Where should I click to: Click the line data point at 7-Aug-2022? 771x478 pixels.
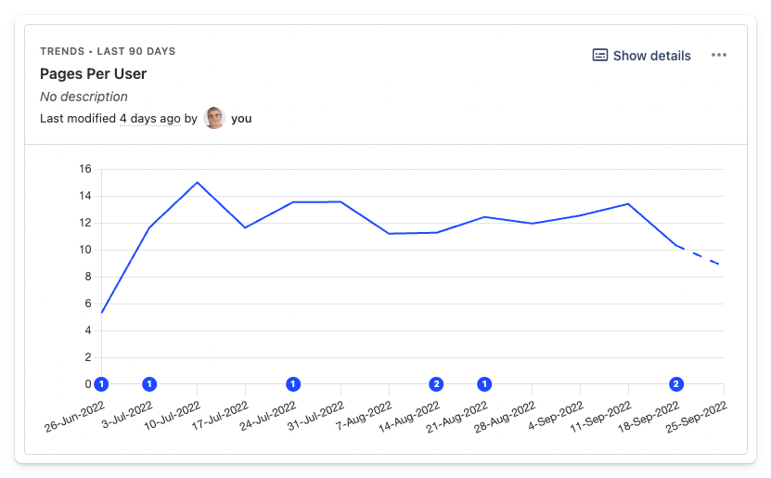pos(389,234)
